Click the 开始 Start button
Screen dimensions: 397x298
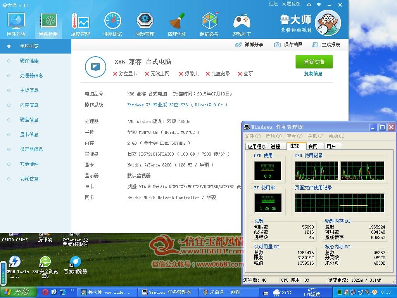pos(18,292)
